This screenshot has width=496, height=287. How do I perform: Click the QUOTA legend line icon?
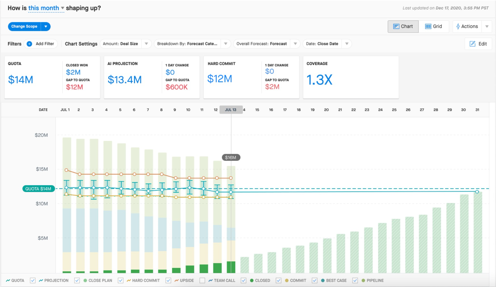(x=8, y=280)
